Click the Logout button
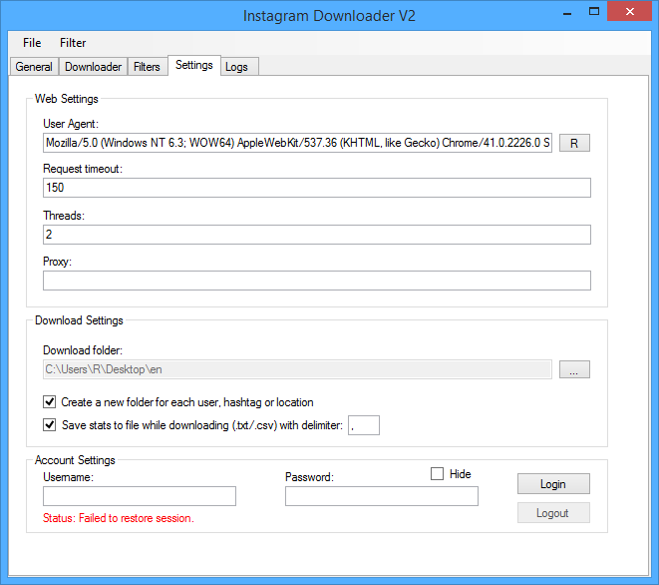Image resolution: width=659 pixels, height=585 pixels. (x=553, y=513)
